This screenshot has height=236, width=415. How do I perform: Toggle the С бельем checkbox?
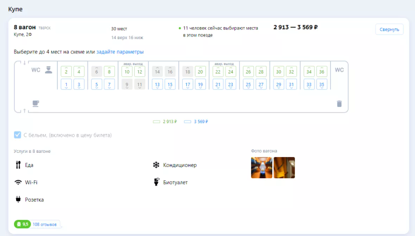click(17, 135)
